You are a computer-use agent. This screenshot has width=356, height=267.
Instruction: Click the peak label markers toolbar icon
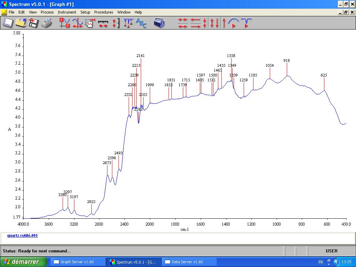[128, 23]
